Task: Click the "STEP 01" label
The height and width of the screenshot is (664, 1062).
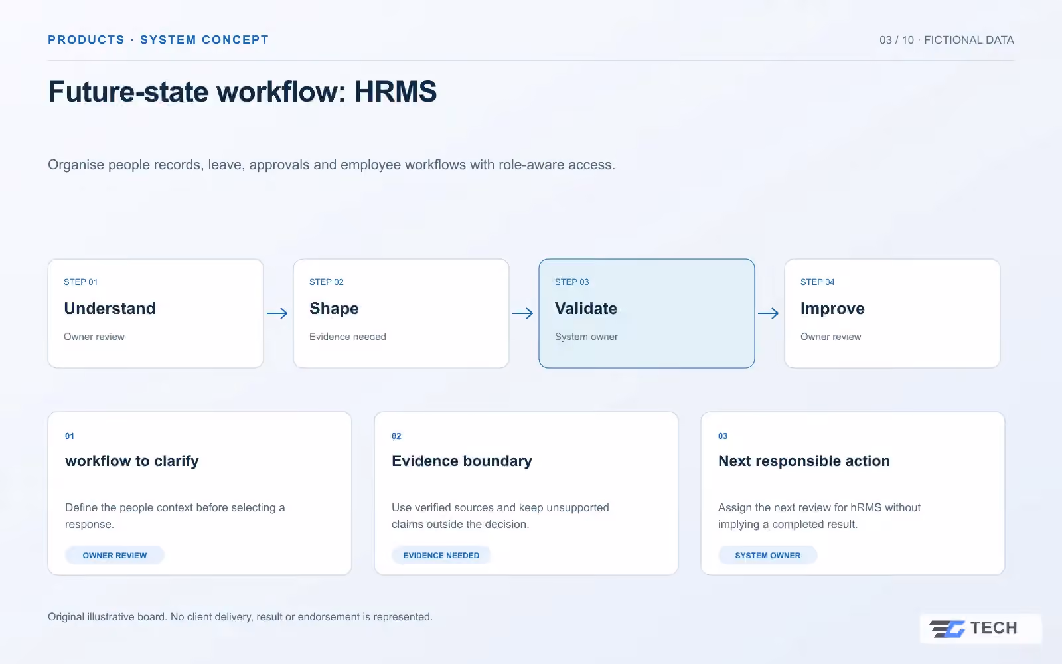Action: pos(81,282)
